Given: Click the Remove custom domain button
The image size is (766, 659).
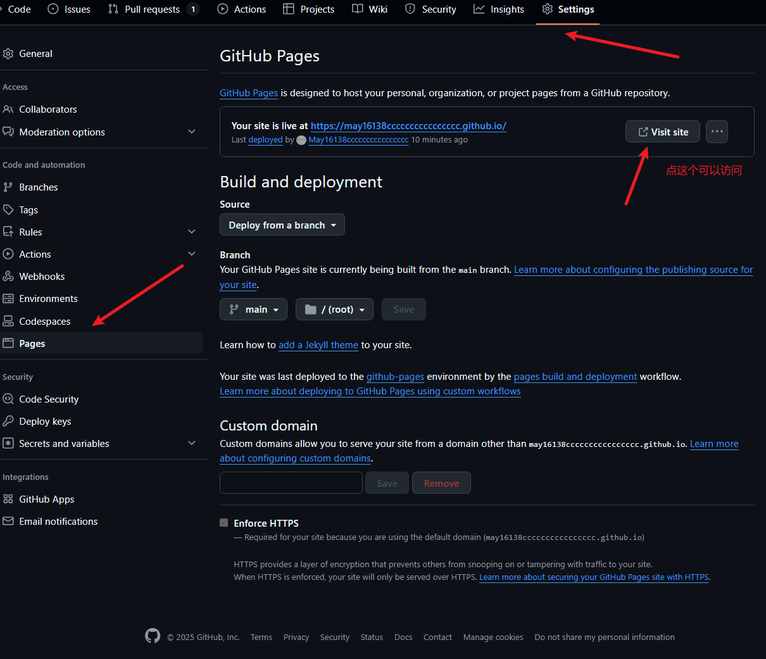Looking at the screenshot, I should pos(441,483).
